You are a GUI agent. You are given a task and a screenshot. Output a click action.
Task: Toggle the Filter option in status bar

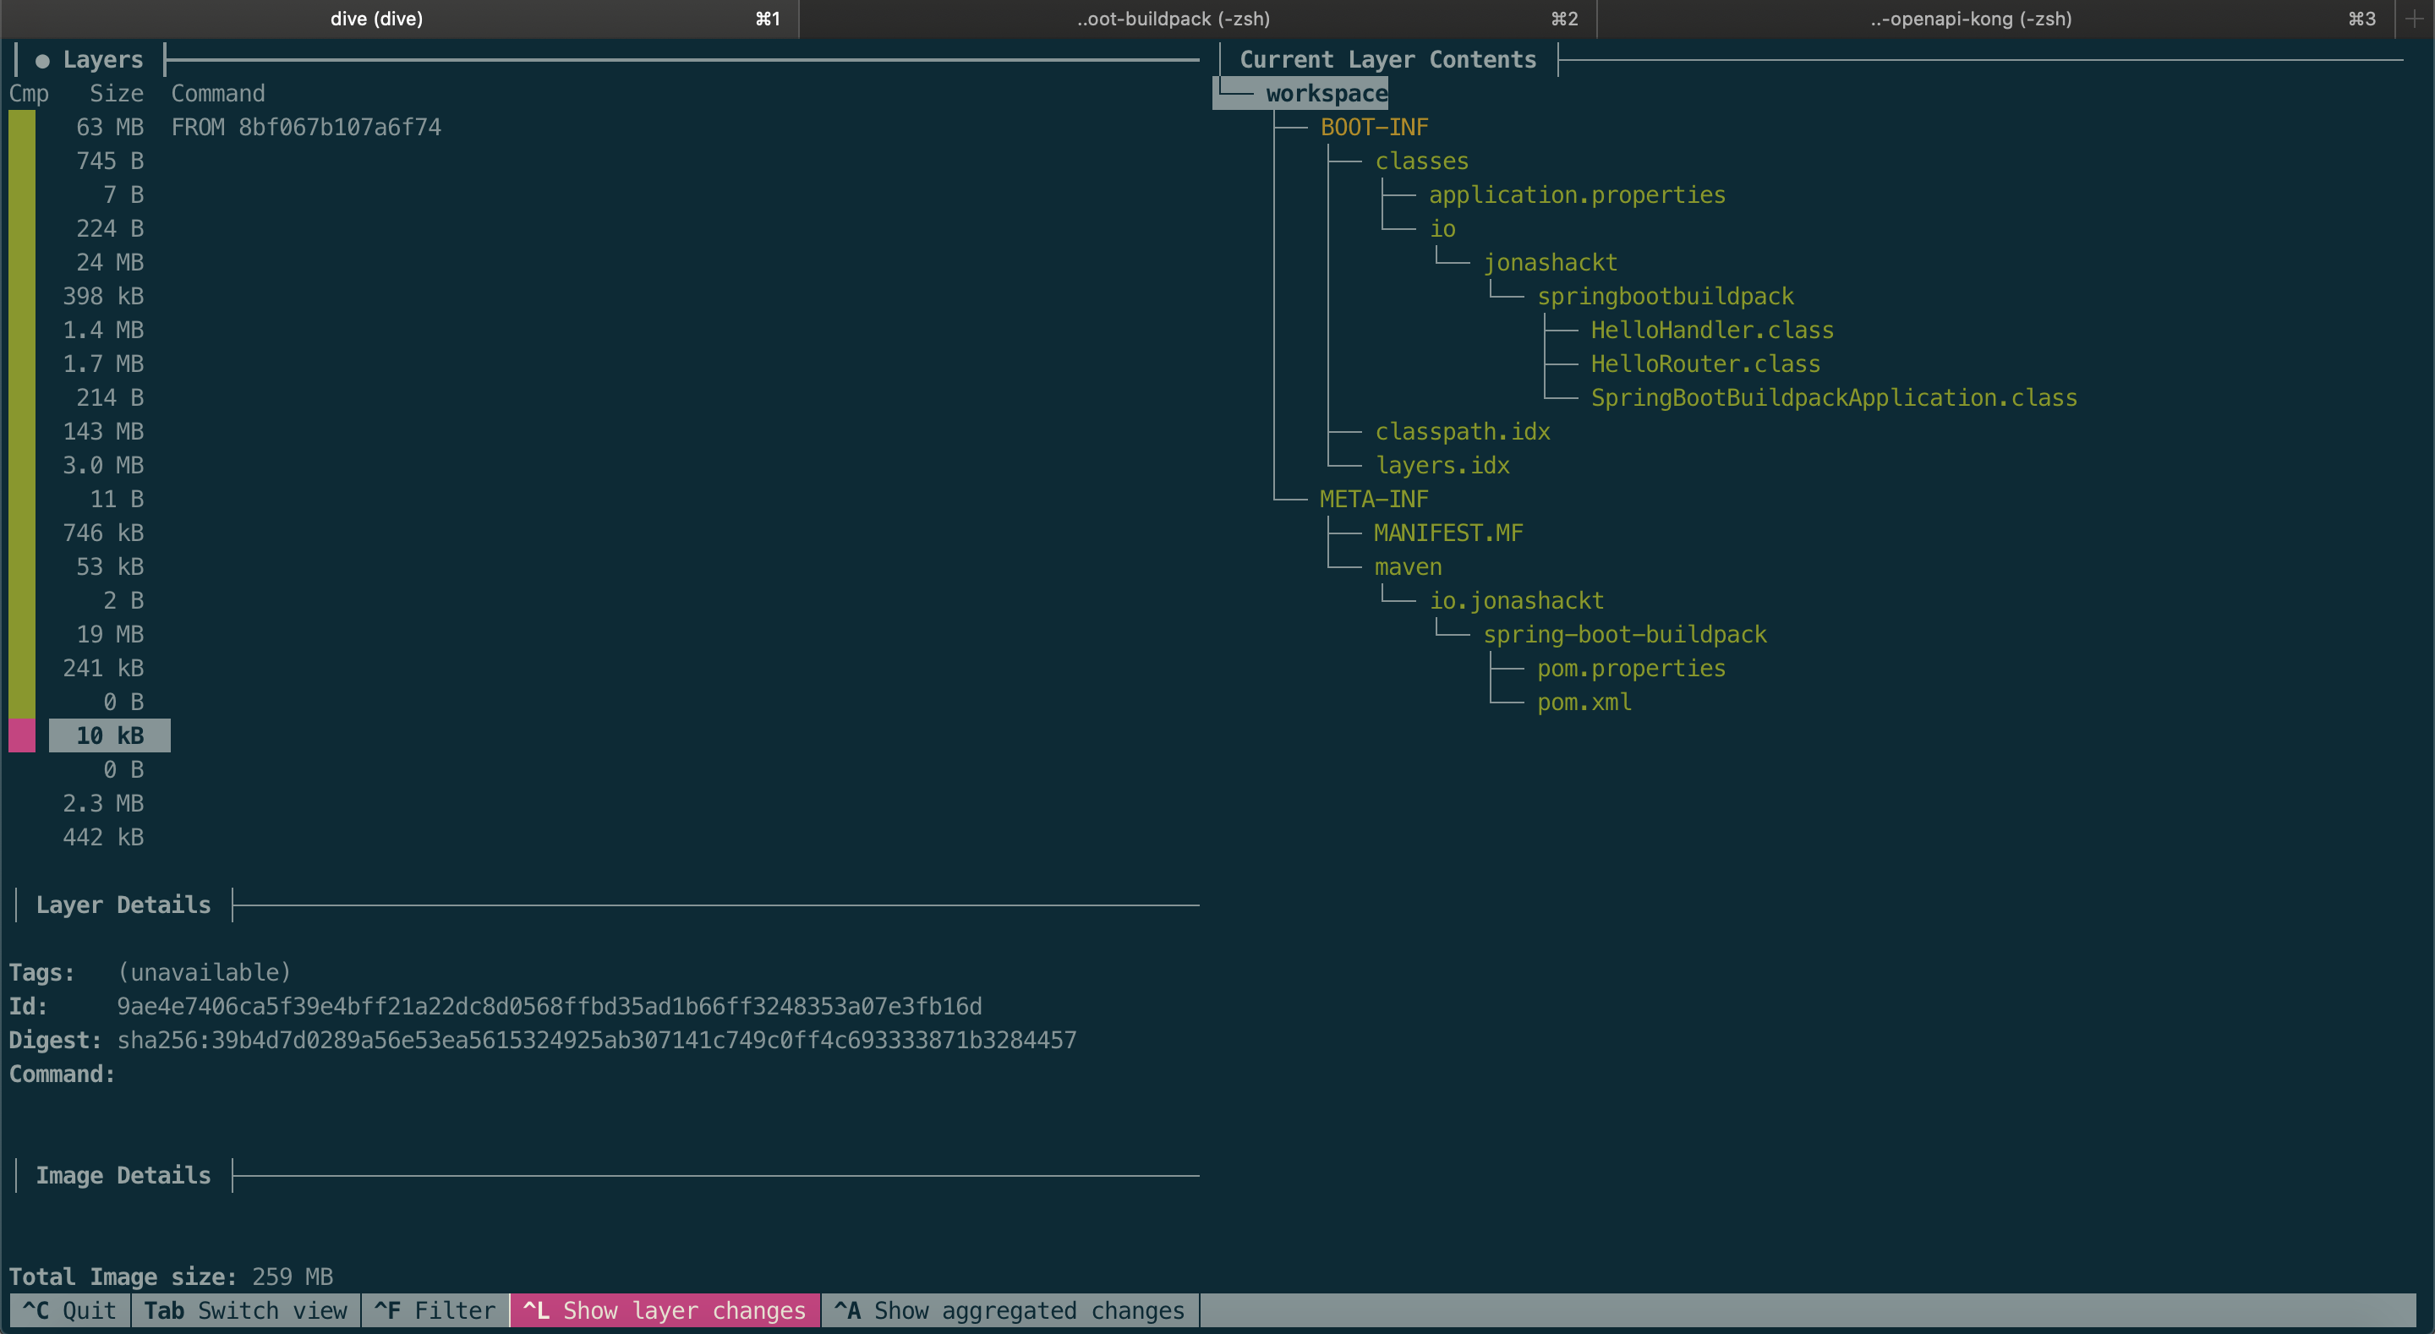click(435, 1310)
